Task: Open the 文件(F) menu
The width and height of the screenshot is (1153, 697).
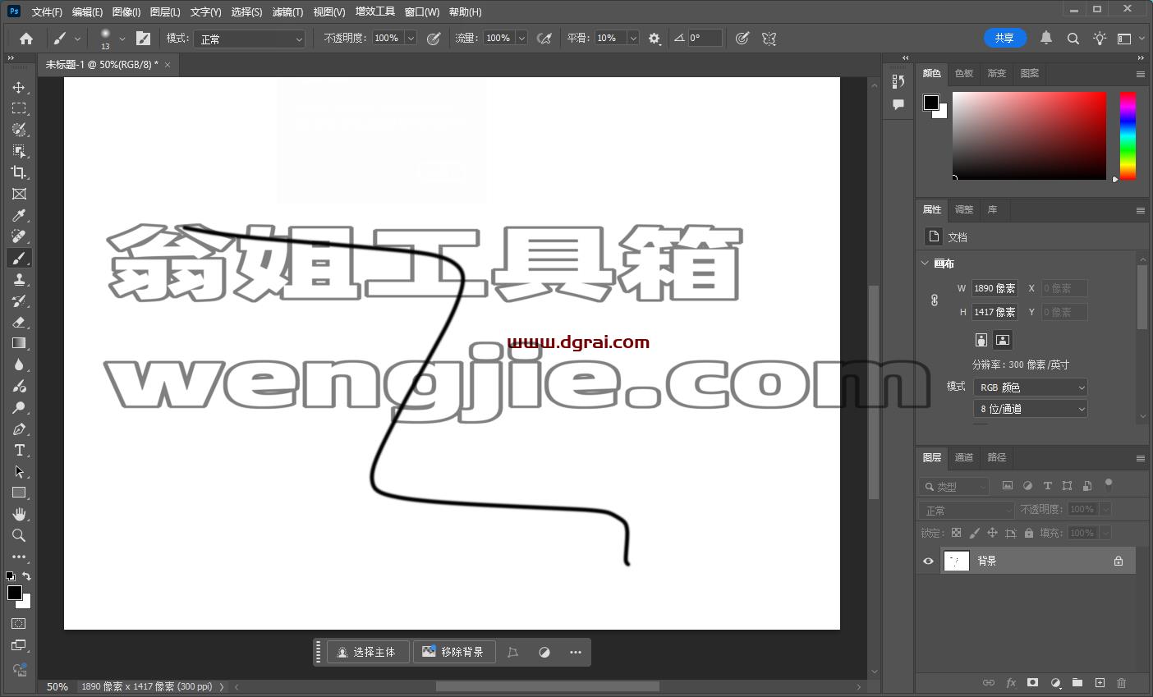Action: click(47, 11)
